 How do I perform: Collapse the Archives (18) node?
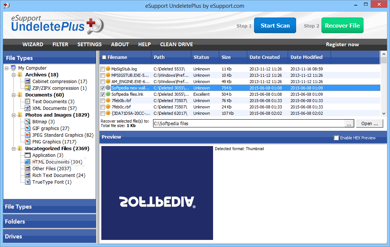[x=13, y=75]
